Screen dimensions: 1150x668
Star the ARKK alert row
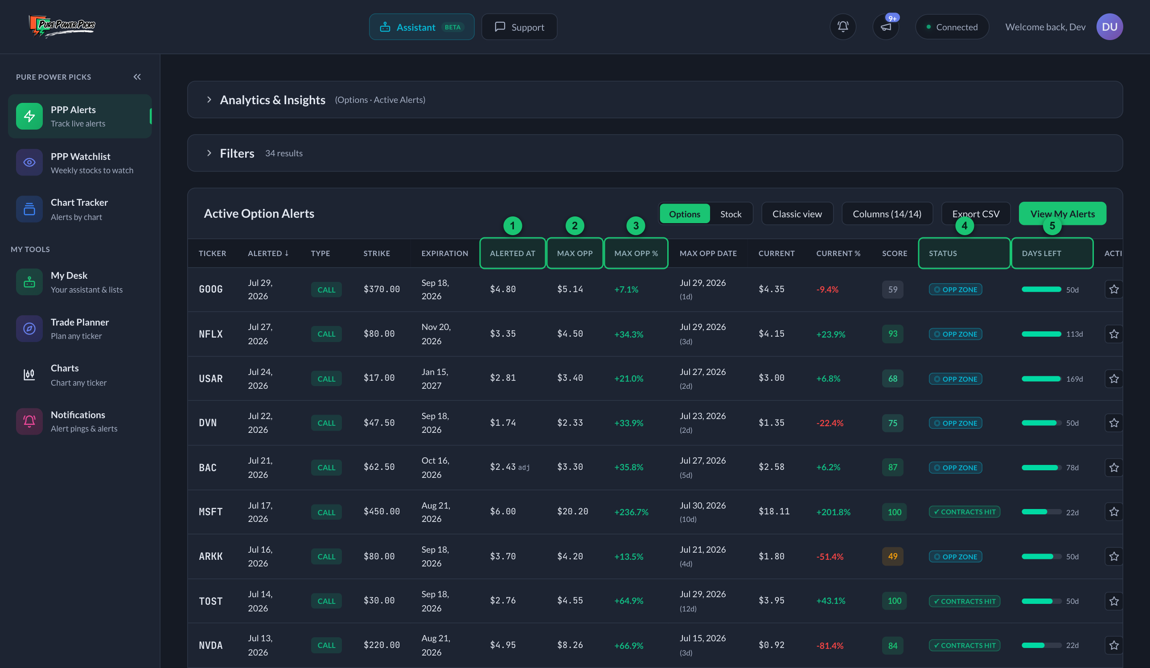(1113, 556)
